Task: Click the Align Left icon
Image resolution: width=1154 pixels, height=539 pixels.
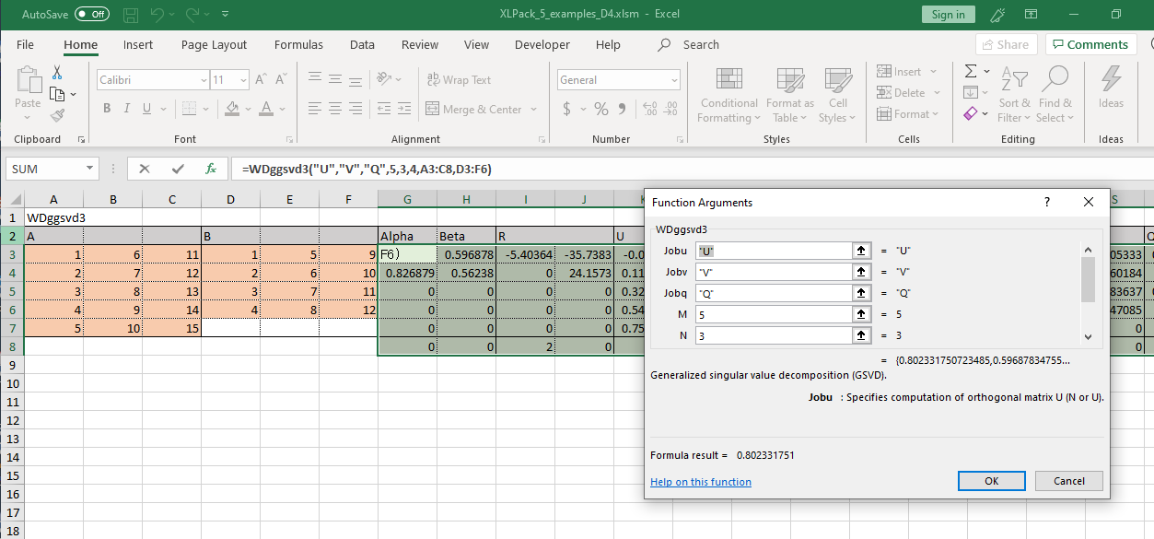Action: pyautogui.click(x=315, y=109)
